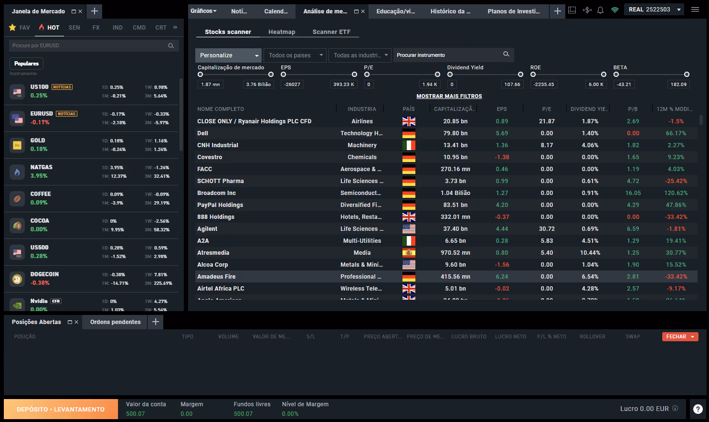The height and width of the screenshot is (422, 709).
Task: Detach the Análise de mercado tab window
Action: click(356, 11)
